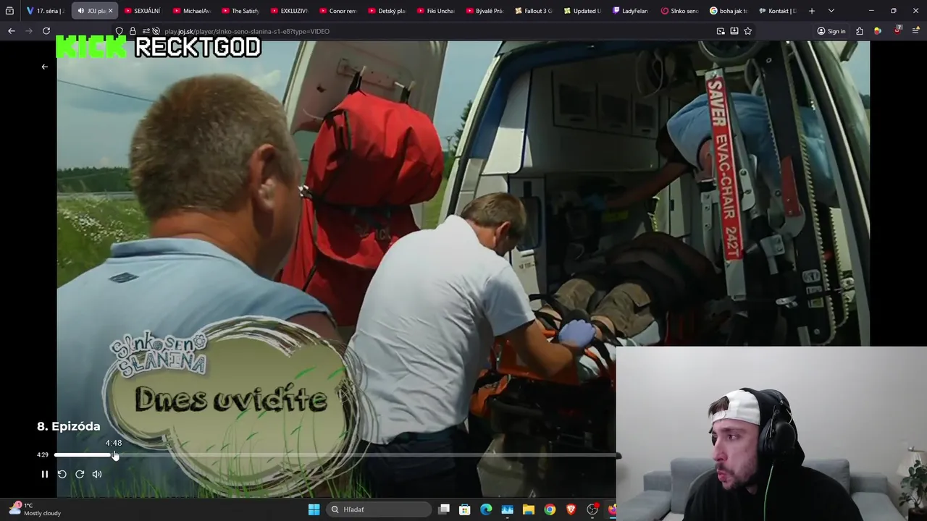The height and width of the screenshot is (521, 927).
Task: Reload the page in the browser toolbar
Action: [x=46, y=31]
